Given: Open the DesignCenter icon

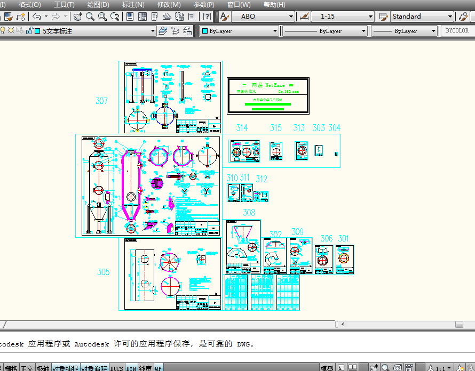Looking at the screenshot, I should (x=142, y=17).
